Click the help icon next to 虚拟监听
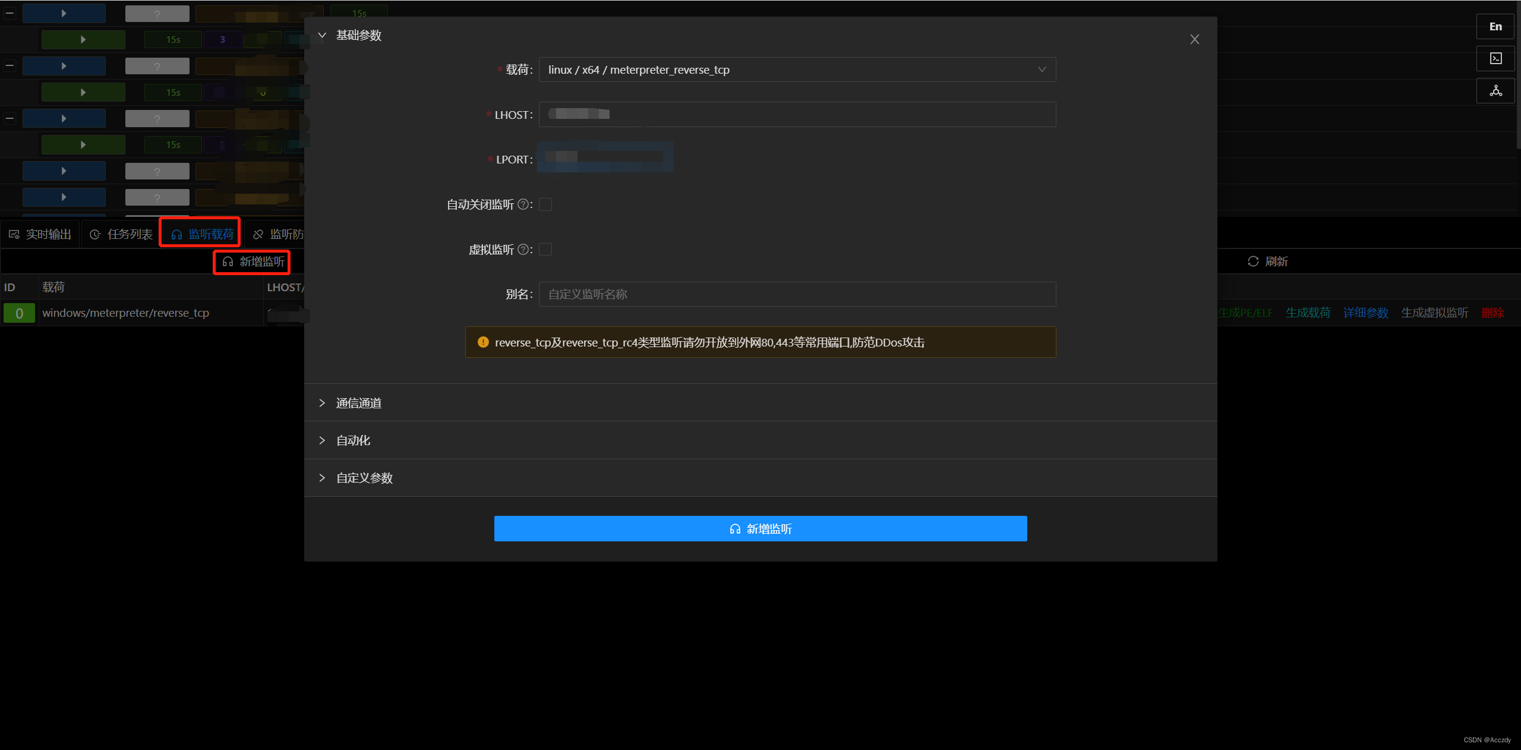This screenshot has width=1521, height=750. (x=523, y=250)
